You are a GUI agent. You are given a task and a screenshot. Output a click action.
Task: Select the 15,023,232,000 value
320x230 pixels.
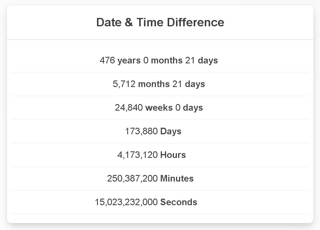(x=126, y=202)
